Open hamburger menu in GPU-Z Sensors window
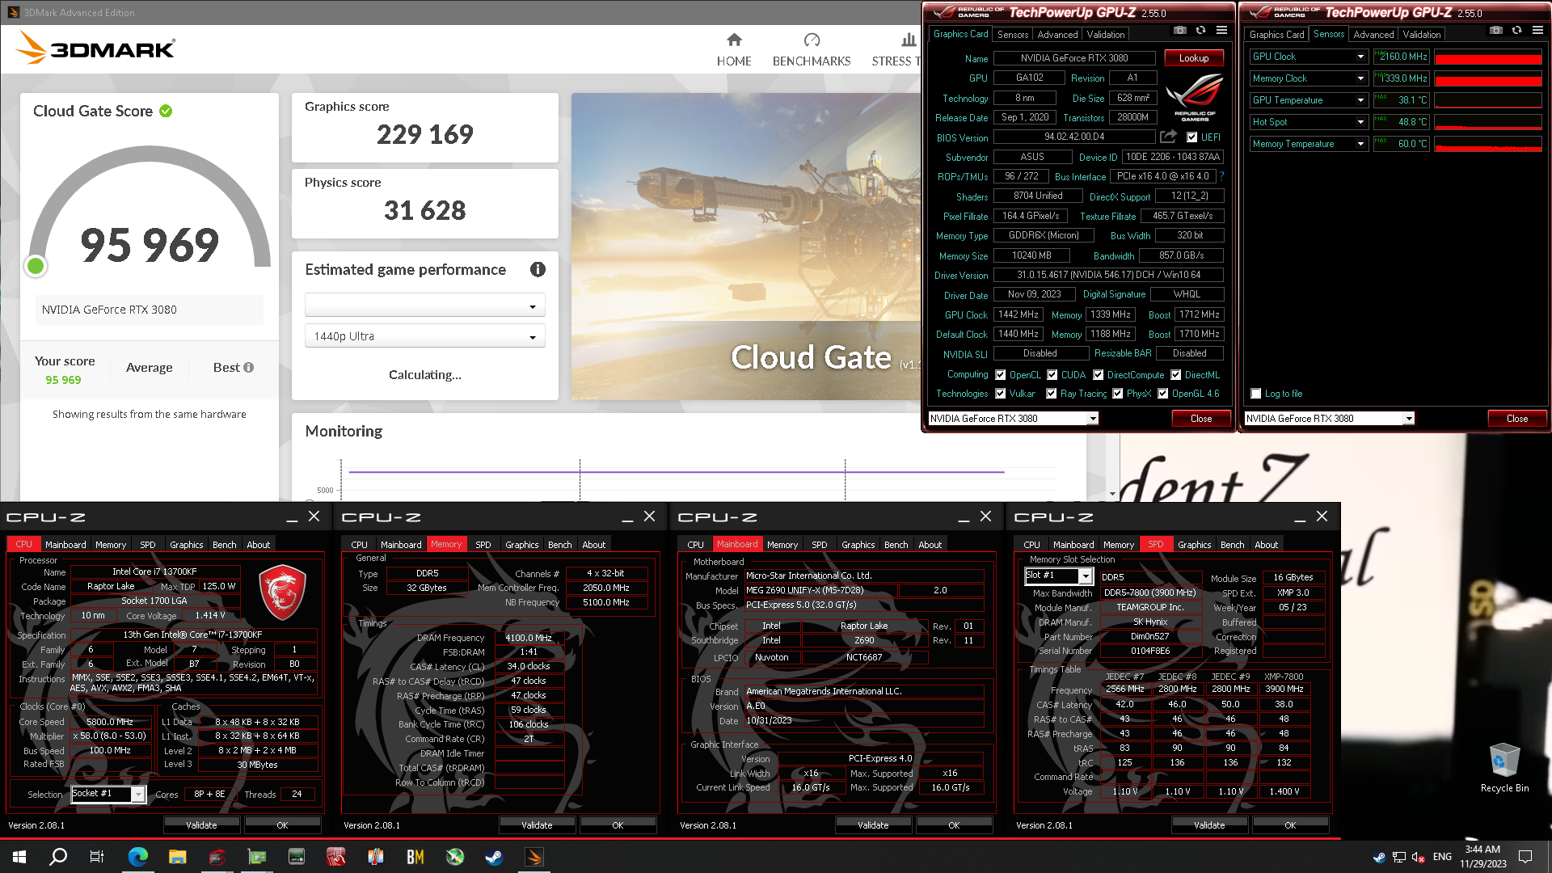This screenshot has height=873, width=1552. pyautogui.click(x=1538, y=31)
